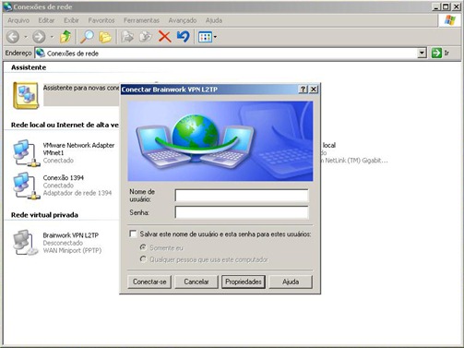Select the Somente eu radio button
Screen dimensions: 464x348
[143, 247]
